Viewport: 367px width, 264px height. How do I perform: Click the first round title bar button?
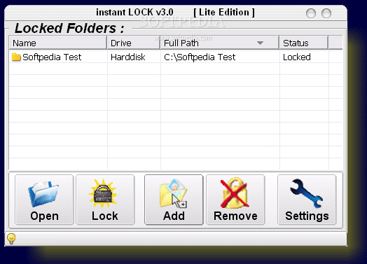point(311,13)
